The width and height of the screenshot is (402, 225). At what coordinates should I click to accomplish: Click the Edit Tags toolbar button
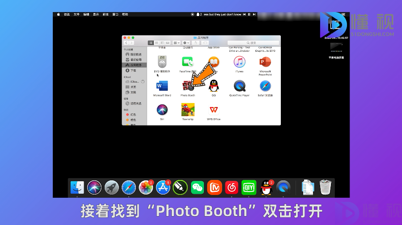(x=205, y=43)
